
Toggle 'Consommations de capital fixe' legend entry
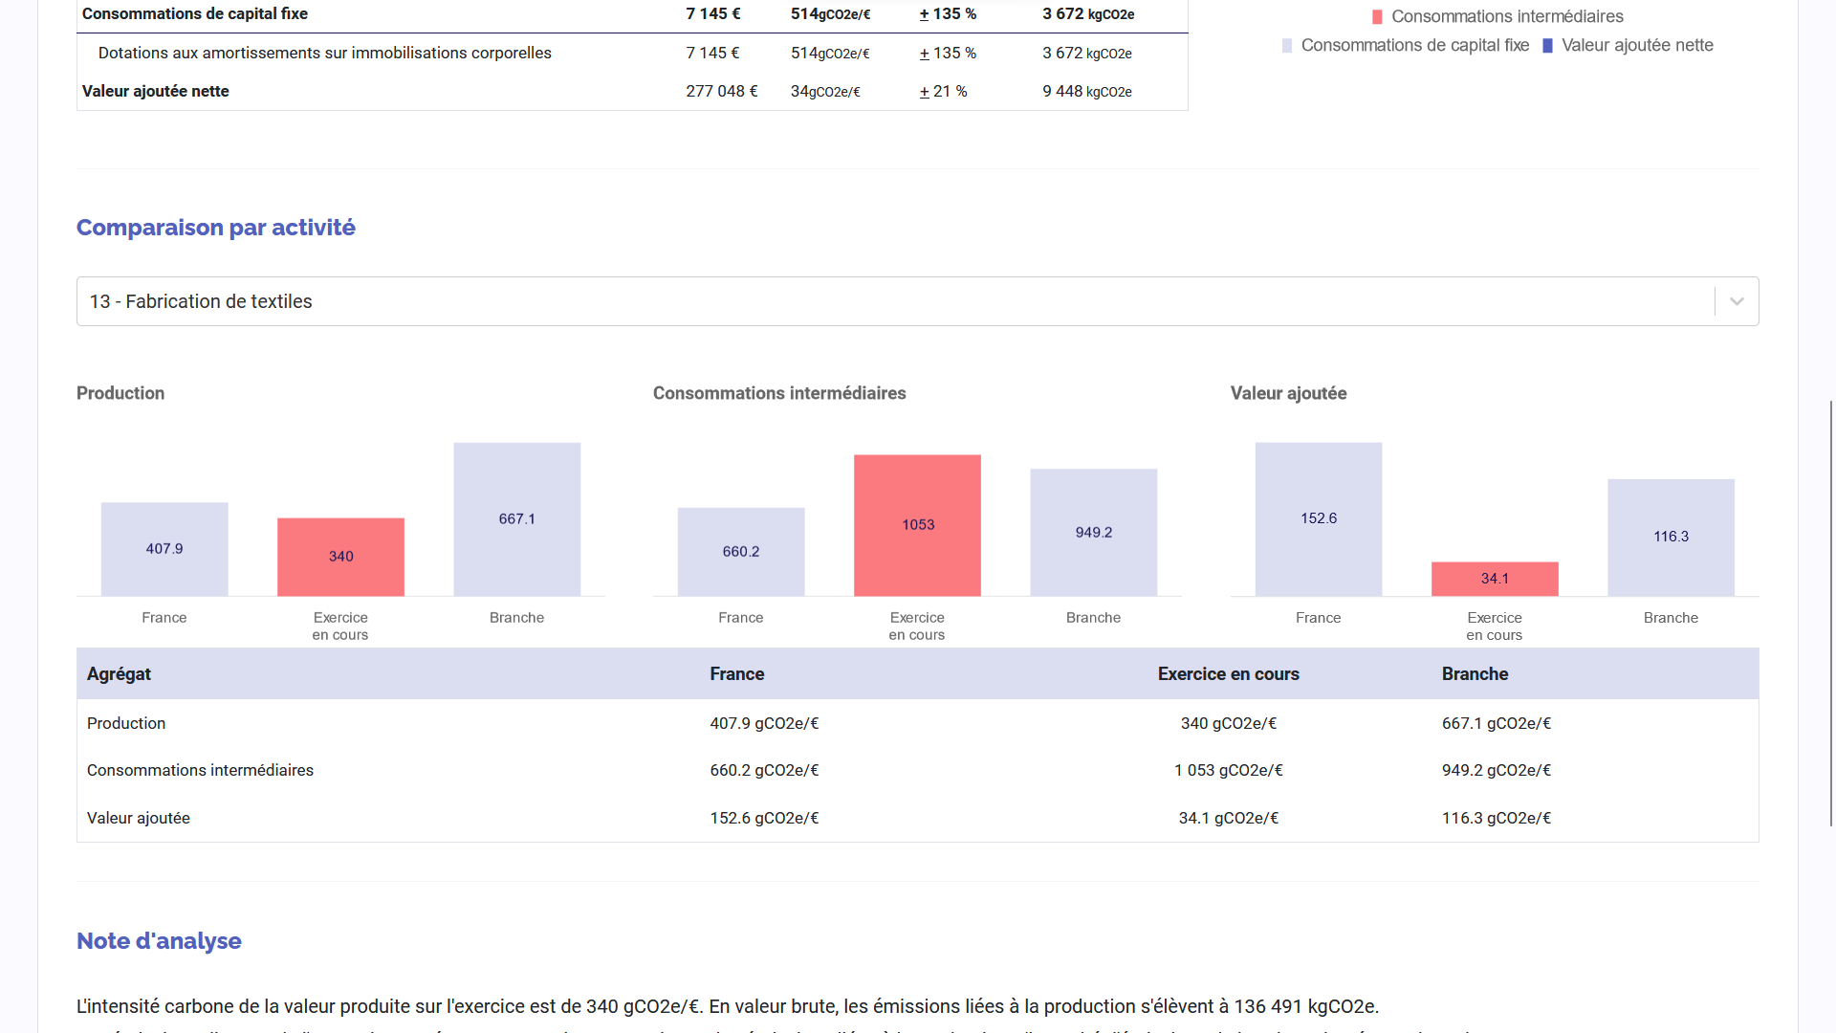1405,45
